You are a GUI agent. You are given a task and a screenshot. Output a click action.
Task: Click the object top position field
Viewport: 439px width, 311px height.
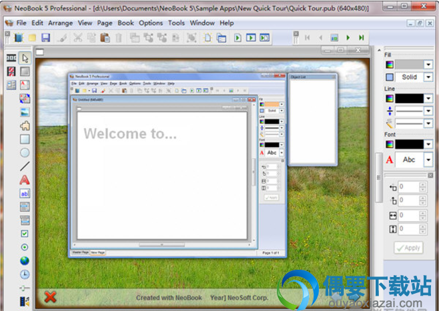409,200
